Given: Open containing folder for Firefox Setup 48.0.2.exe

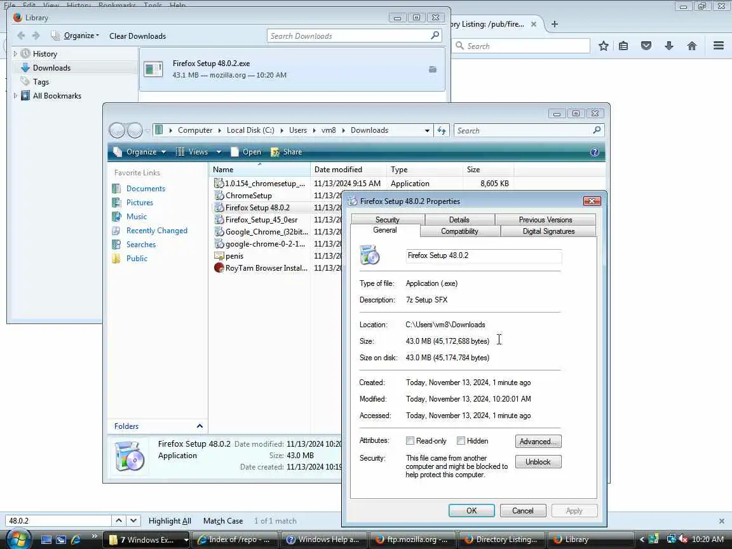Looking at the screenshot, I should [433, 69].
